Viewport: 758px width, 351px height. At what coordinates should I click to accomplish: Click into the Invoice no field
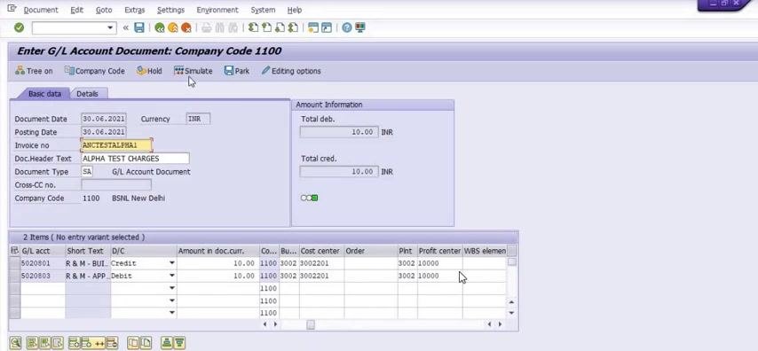click(116, 145)
